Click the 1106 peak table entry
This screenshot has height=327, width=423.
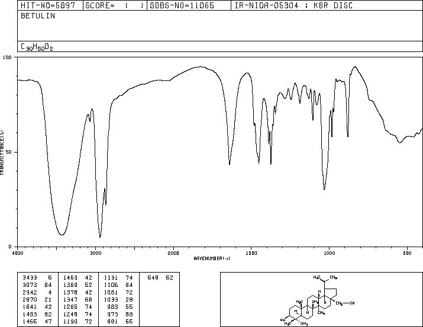point(118,285)
